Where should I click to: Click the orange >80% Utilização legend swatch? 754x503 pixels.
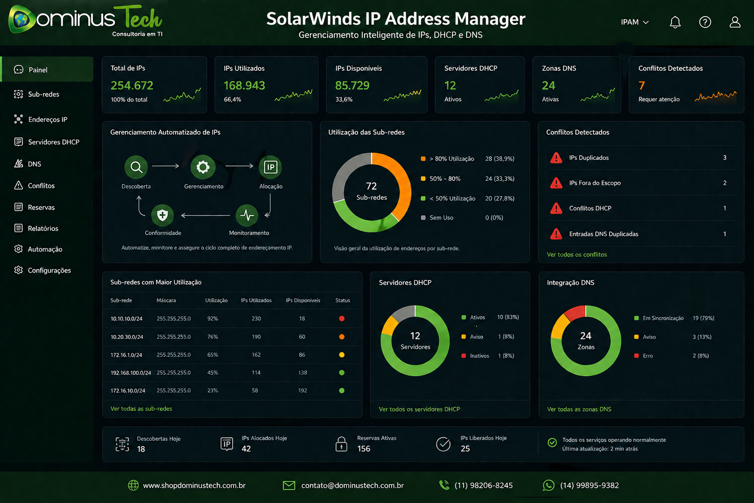(423, 159)
